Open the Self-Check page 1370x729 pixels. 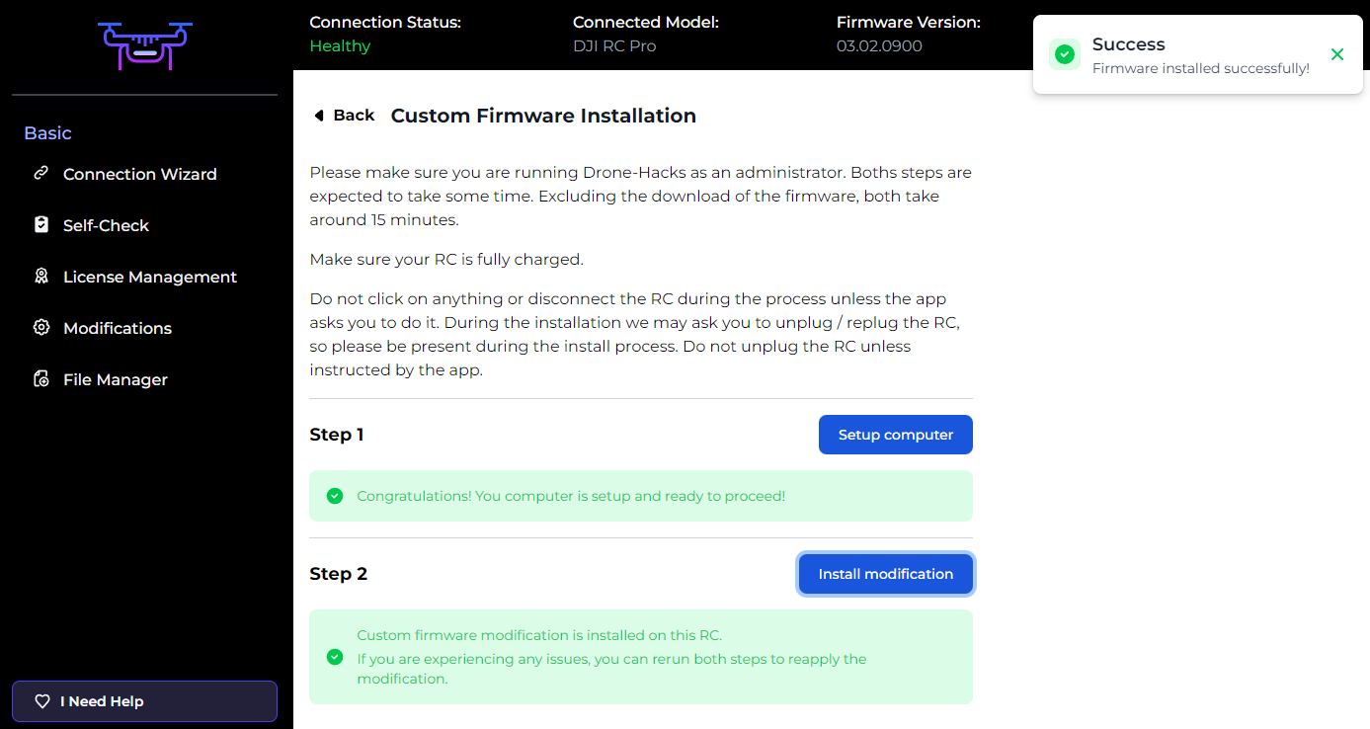pos(106,225)
